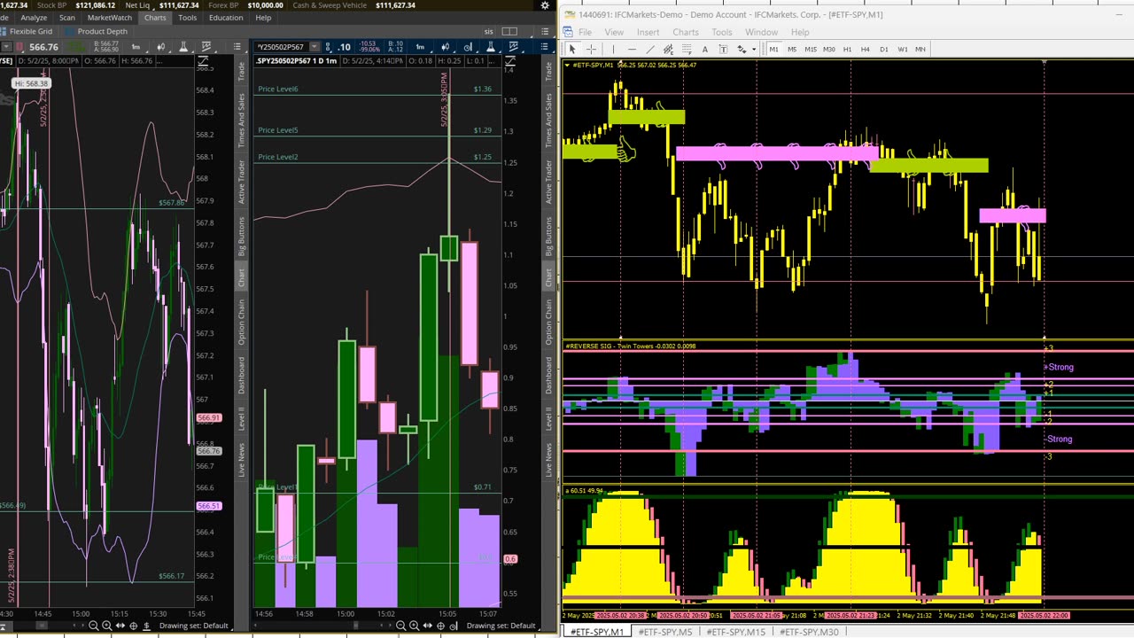
Task: Open 1m timeframe selector on option chart
Action: (420, 47)
